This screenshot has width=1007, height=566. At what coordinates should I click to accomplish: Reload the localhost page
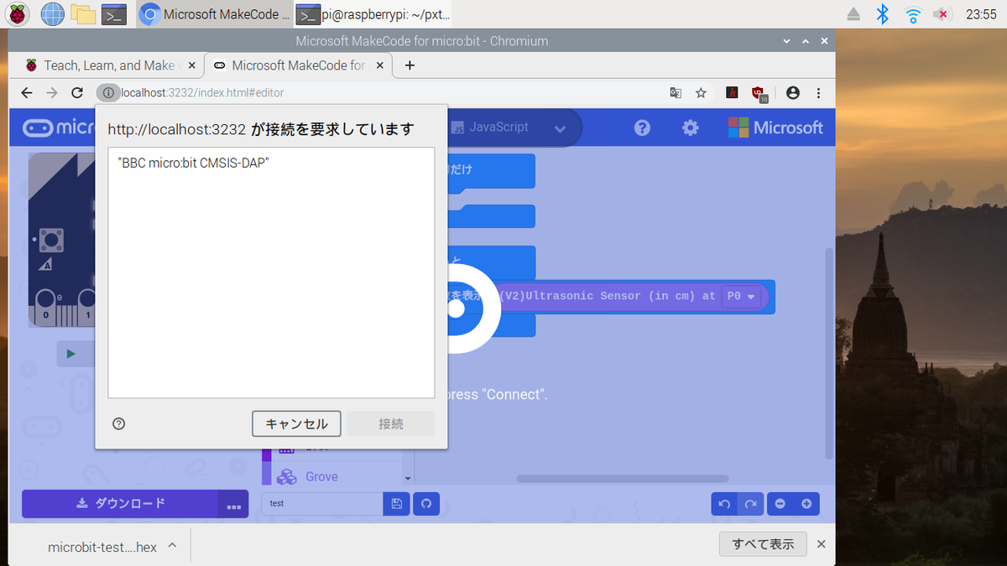pyautogui.click(x=77, y=93)
